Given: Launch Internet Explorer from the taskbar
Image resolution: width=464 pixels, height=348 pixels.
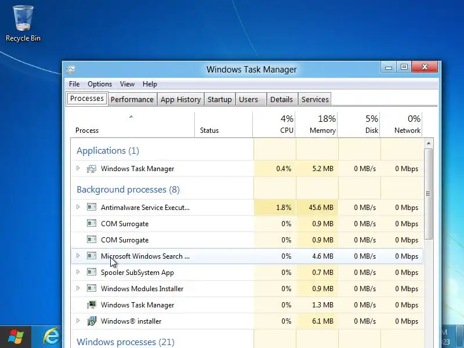Looking at the screenshot, I should [x=52, y=337].
